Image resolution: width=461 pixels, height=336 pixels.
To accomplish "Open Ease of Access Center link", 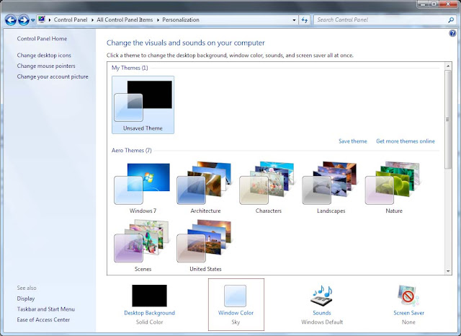I will coord(43,320).
